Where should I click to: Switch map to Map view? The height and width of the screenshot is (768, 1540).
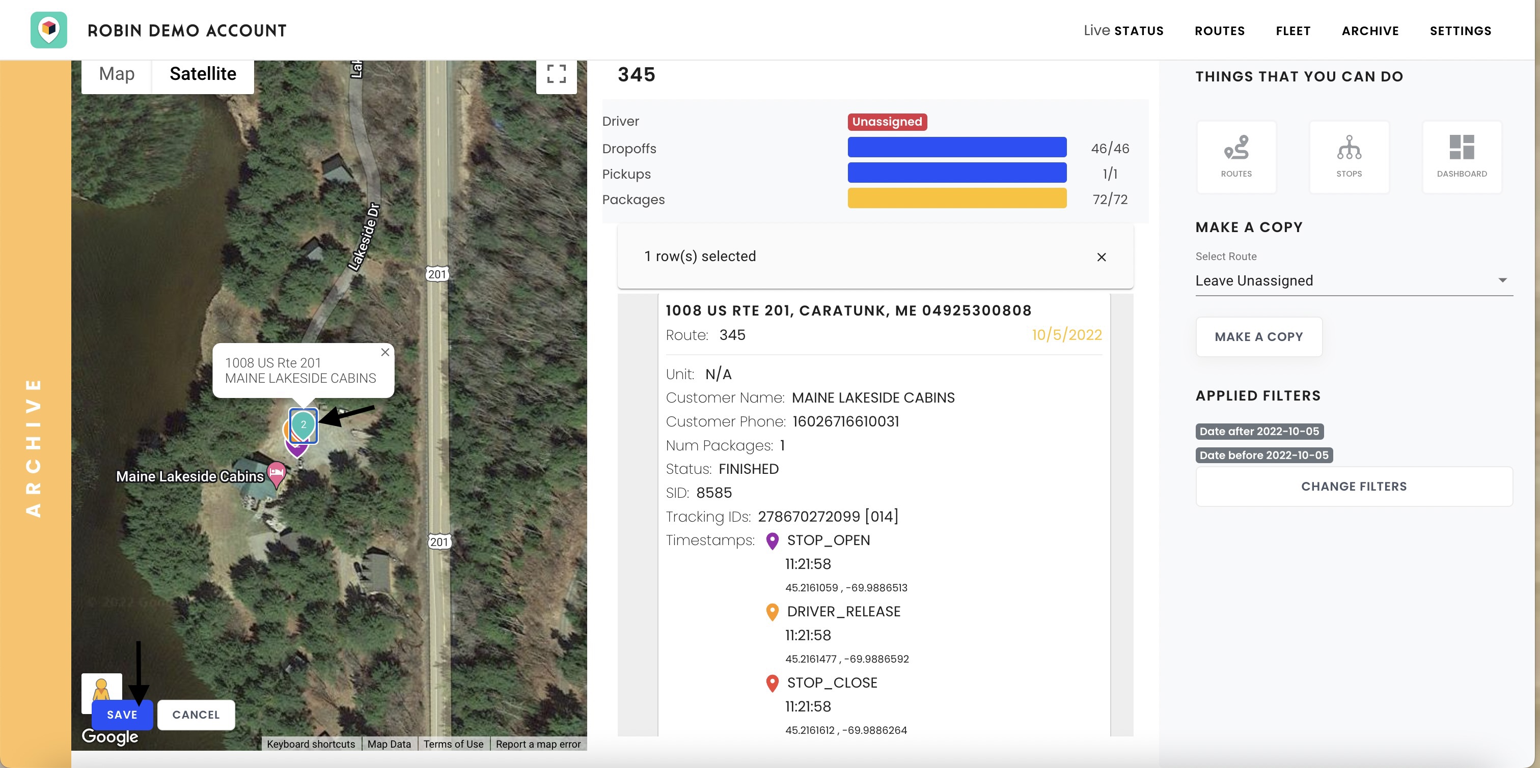coord(117,74)
